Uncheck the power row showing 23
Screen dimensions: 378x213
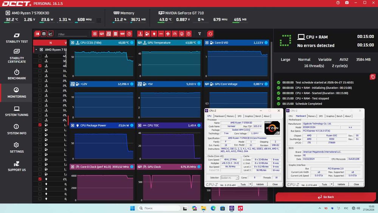40,179
